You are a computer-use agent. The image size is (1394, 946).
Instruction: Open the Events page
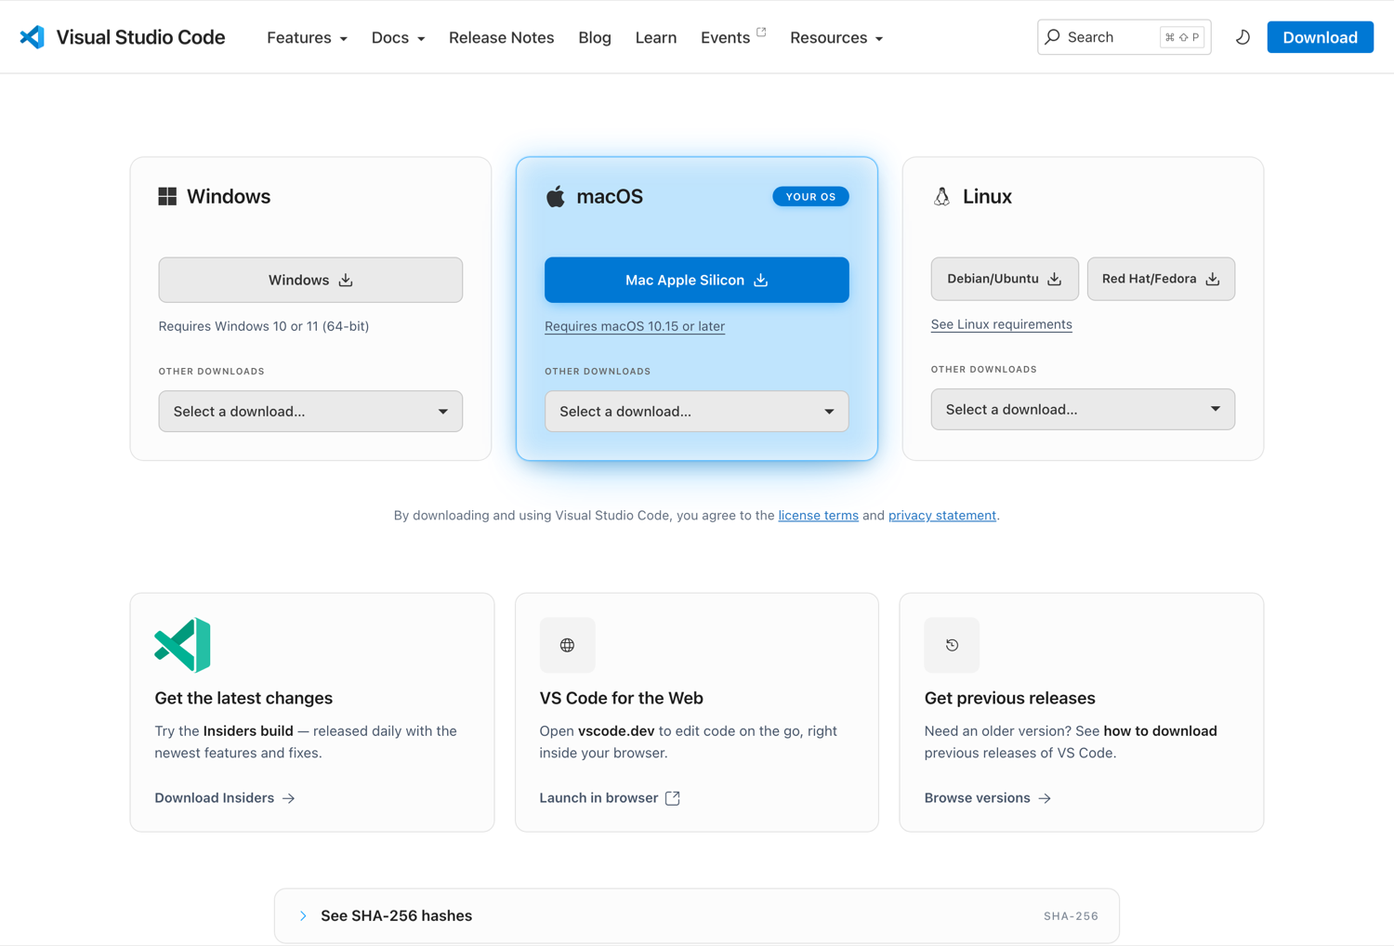725,37
